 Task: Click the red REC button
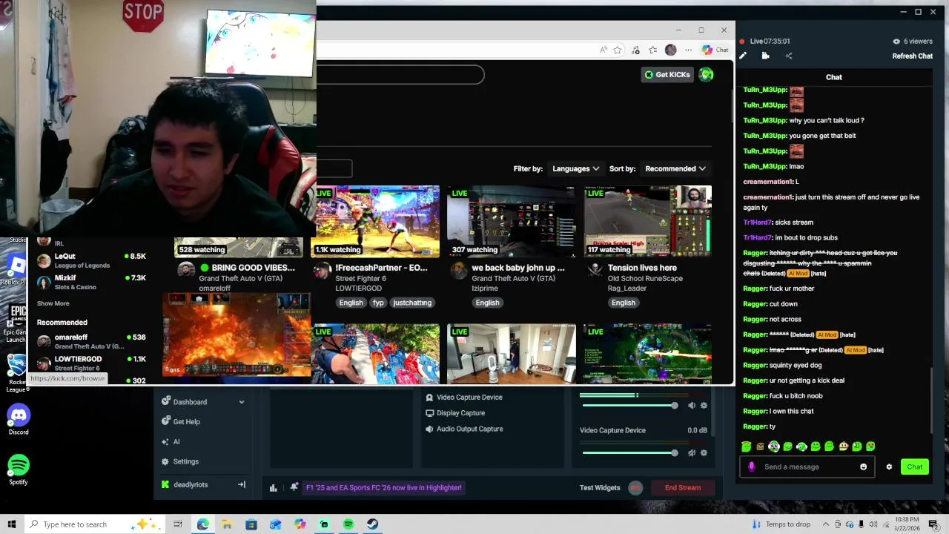point(635,487)
